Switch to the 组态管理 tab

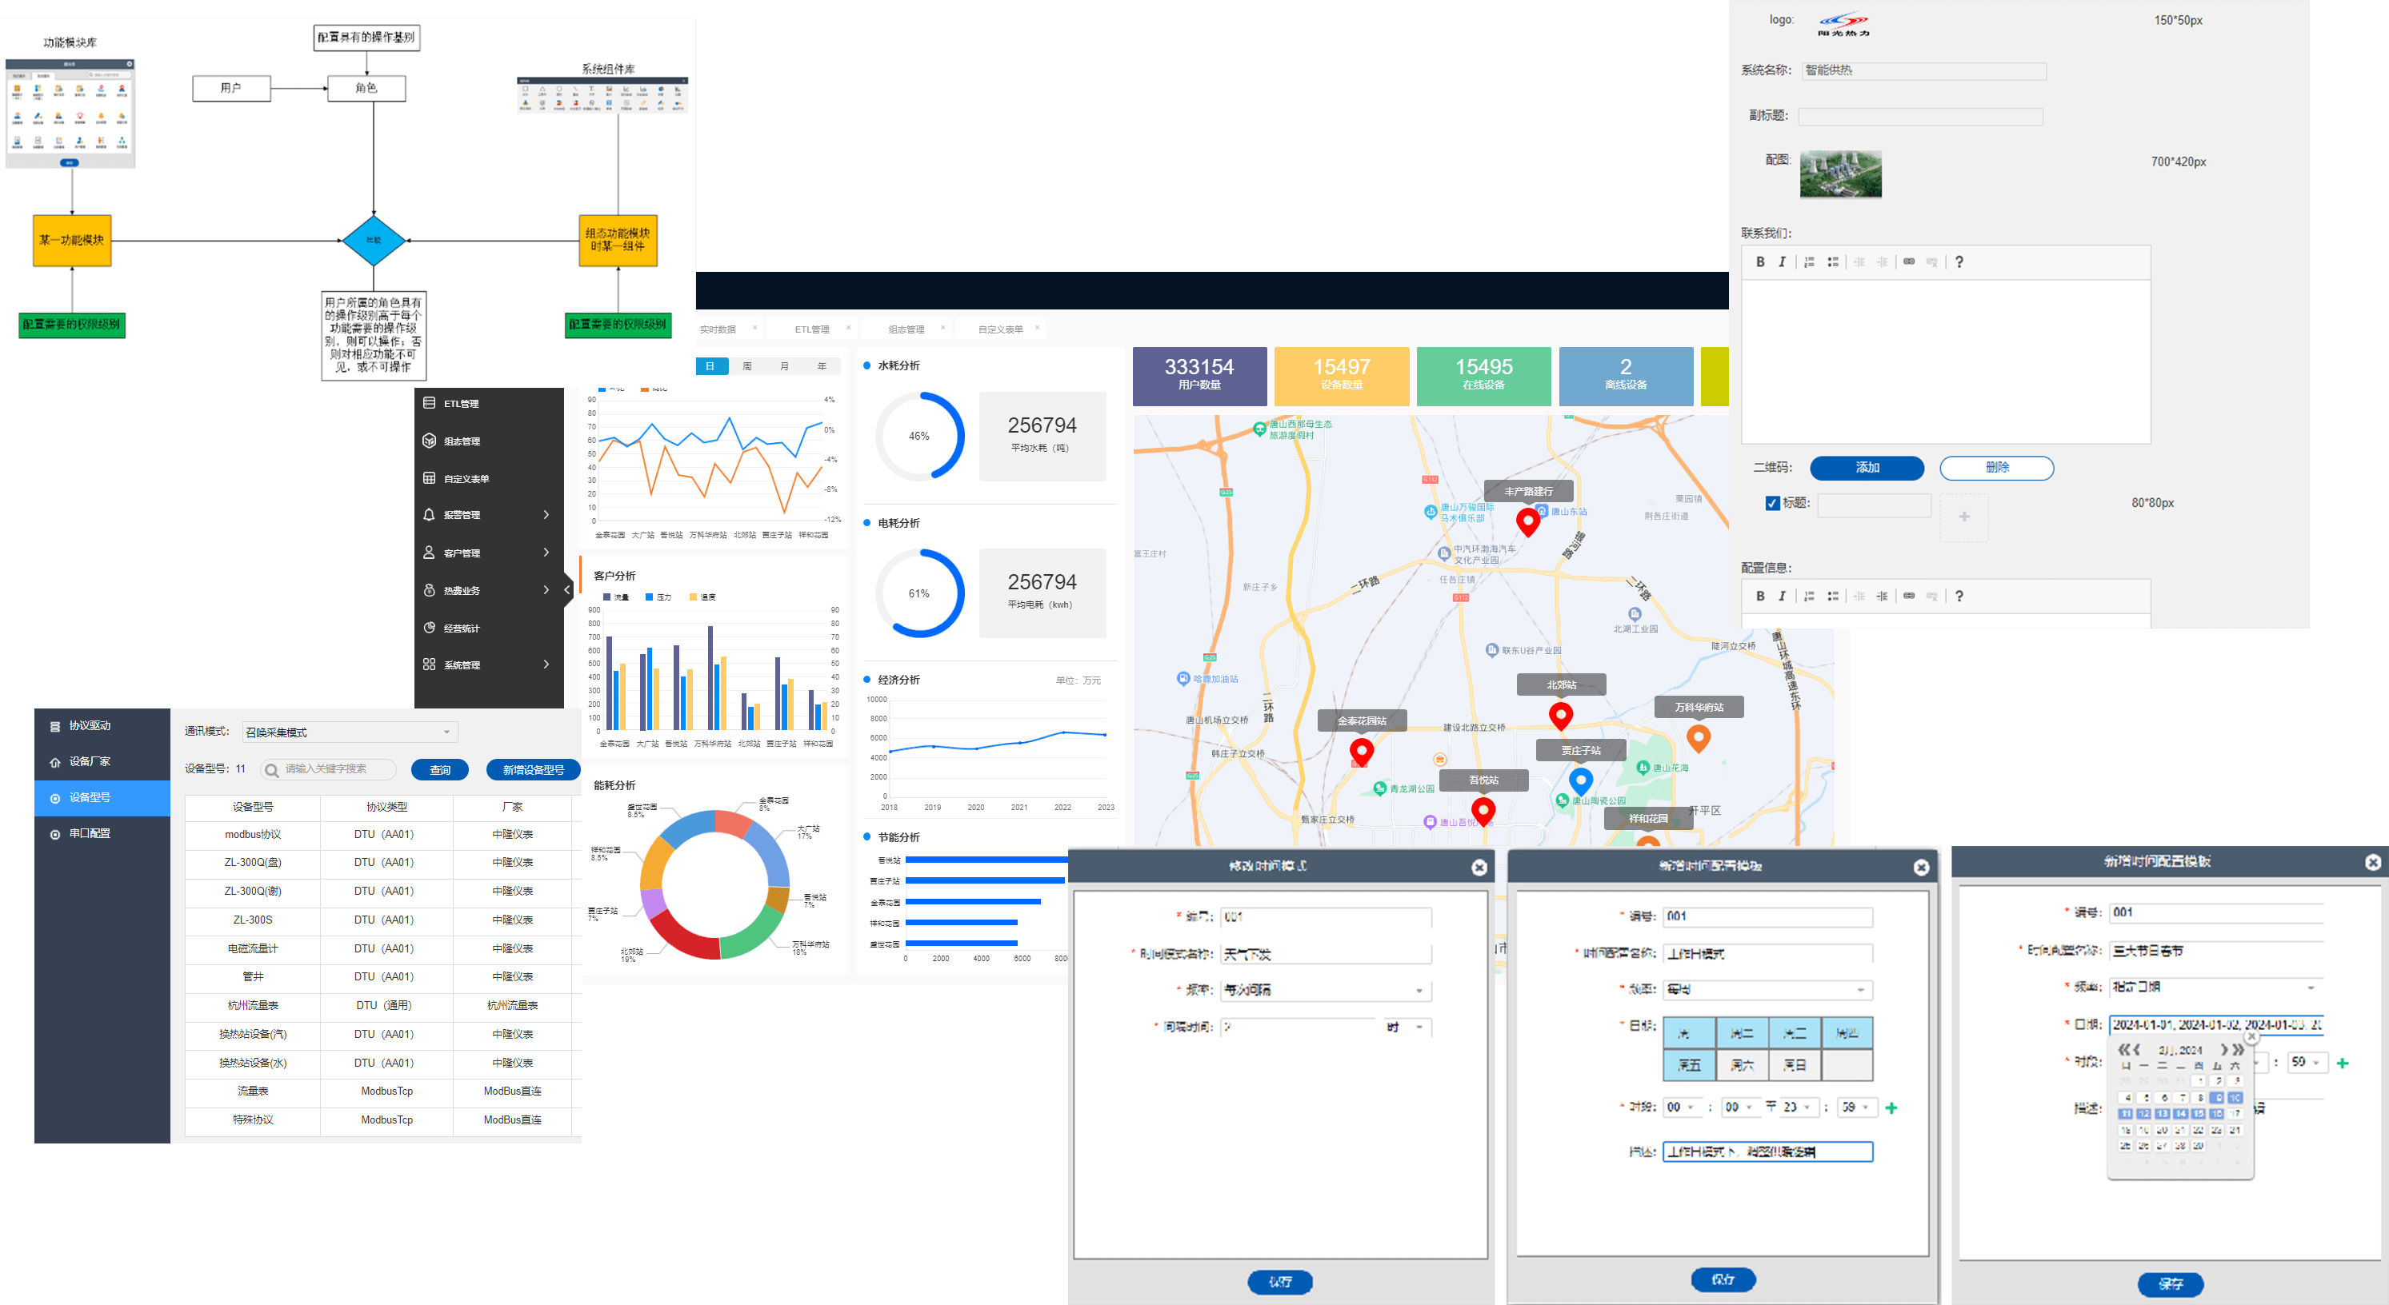pos(906,329)
